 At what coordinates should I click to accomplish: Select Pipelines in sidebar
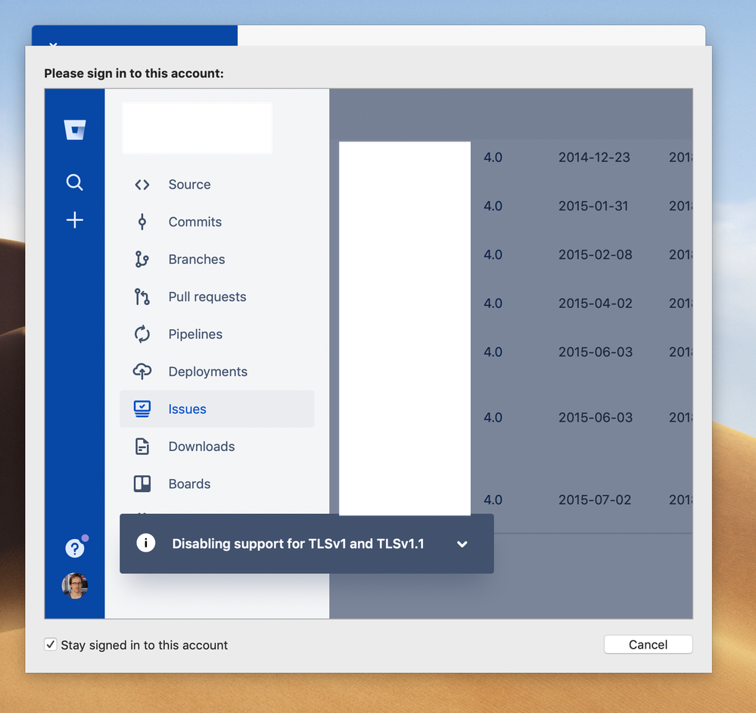217,334
